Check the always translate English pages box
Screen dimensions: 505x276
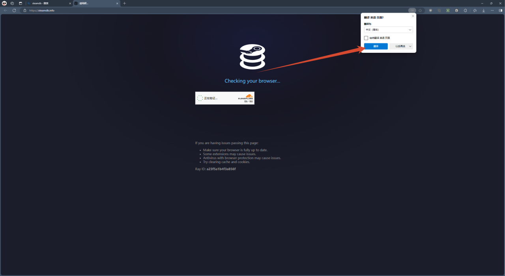click(x=366, y=38)
